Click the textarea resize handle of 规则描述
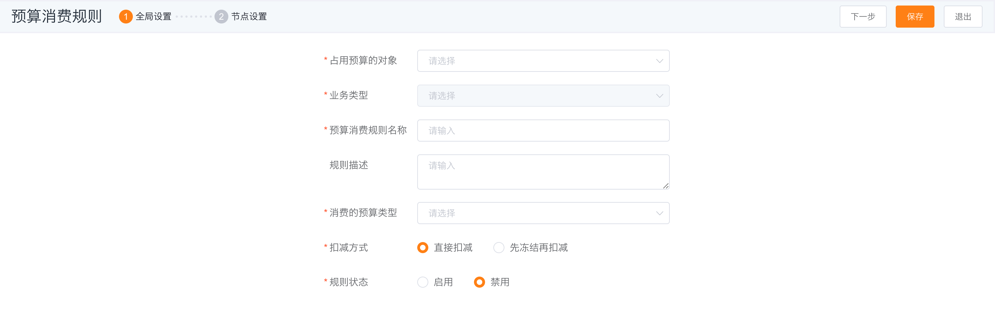995x317 pixels. tap(666, 186)
